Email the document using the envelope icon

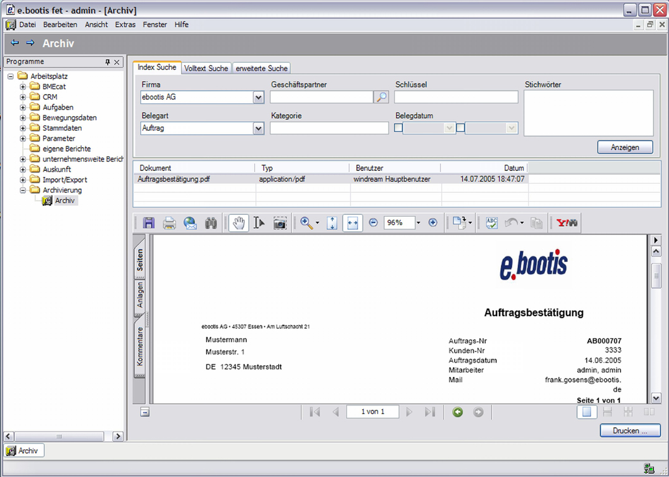[x=190, y=222]
